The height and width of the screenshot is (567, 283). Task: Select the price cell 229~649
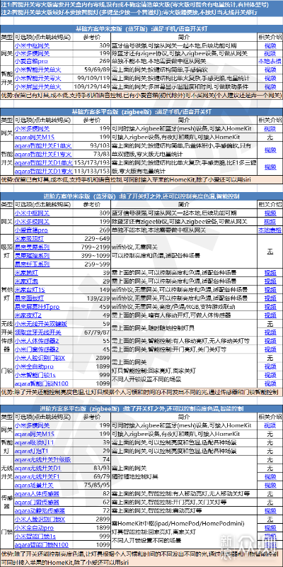coord(92,239)
